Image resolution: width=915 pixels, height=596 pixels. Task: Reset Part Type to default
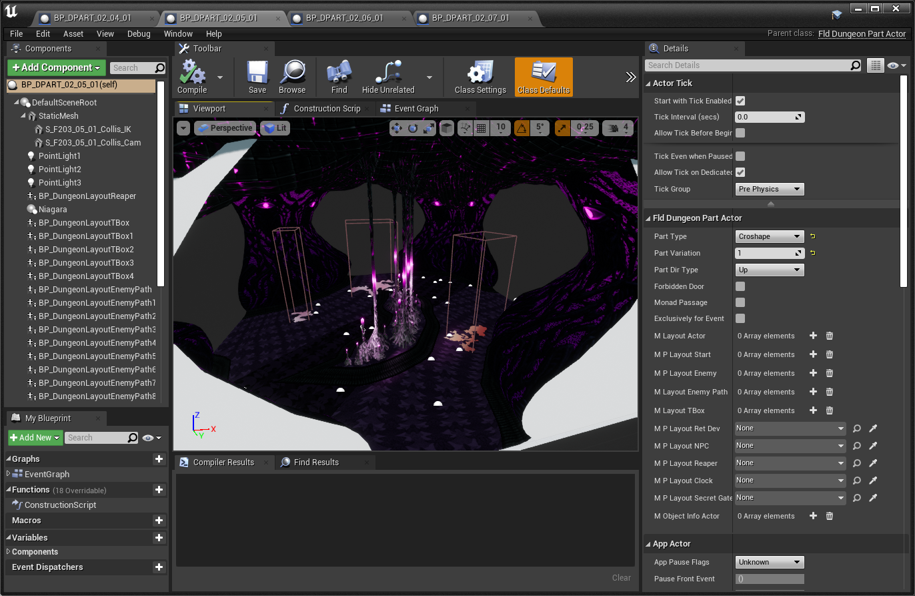[x=812, y=236]
